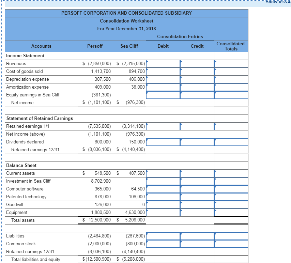Screen dimensions: 291x263
Task: Select the Consolidation Entries header cell
Action: coord(180,37)
